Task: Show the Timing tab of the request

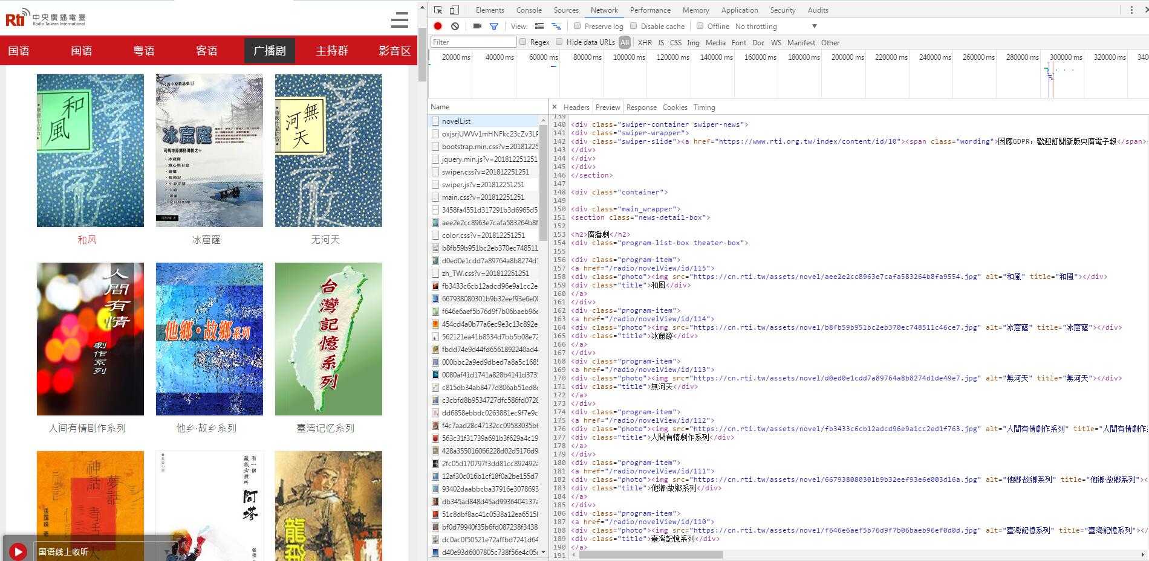Action: [x=704, y=107]
